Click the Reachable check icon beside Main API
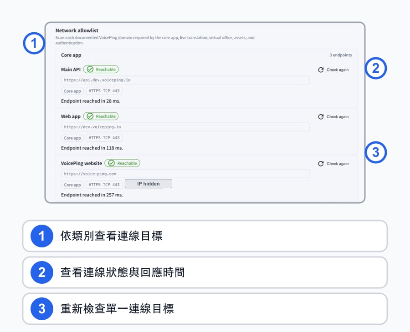410x332 pixels. click(x=90, y=69)
